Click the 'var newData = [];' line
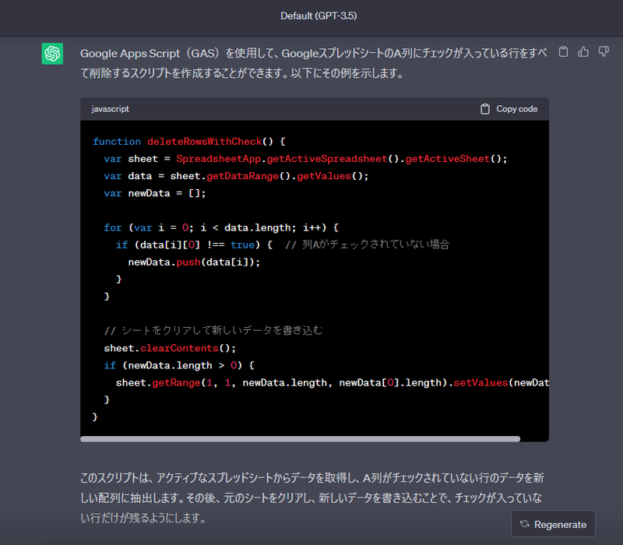The width and height of the screenshot is (623, 545). (x=155, y=193)
